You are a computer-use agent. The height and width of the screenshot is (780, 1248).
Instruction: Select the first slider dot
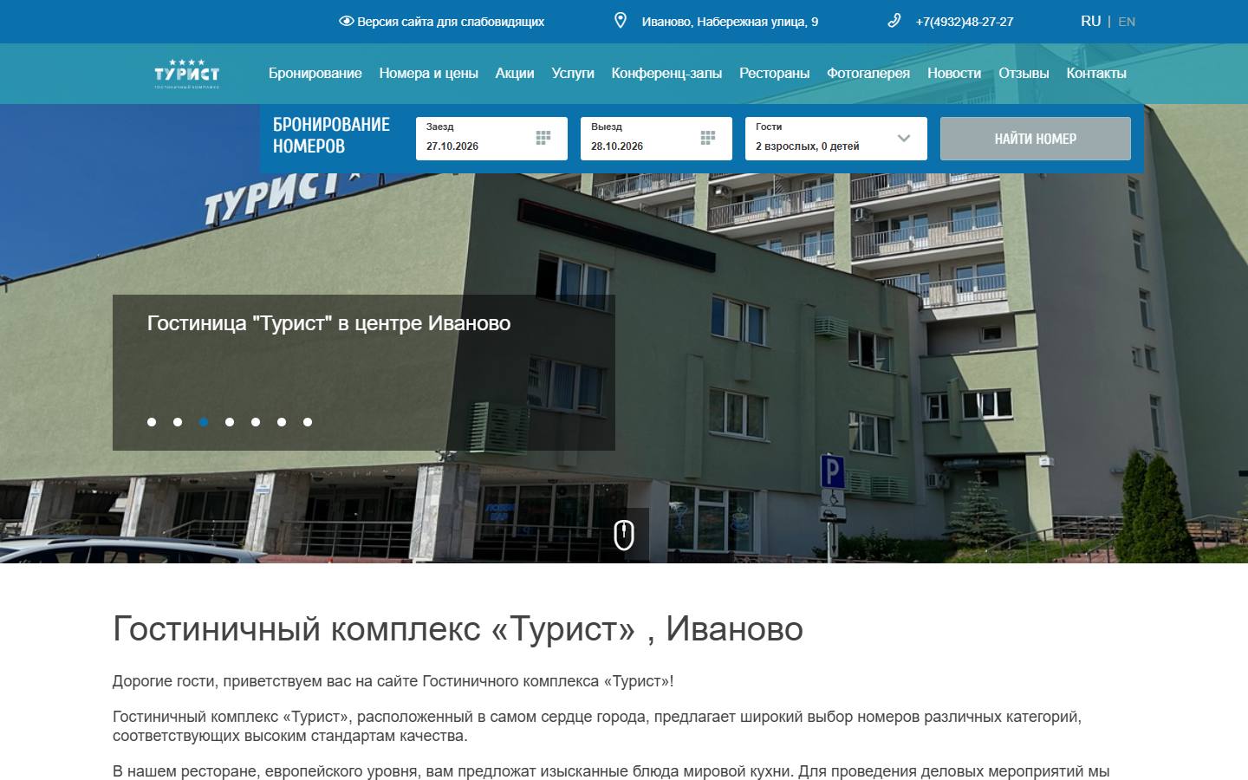(x=152, y=422)
